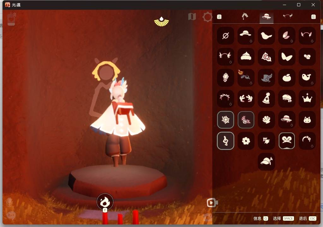
Task: Switch to the horns headband category tab
Action: (x=288, y=16)
